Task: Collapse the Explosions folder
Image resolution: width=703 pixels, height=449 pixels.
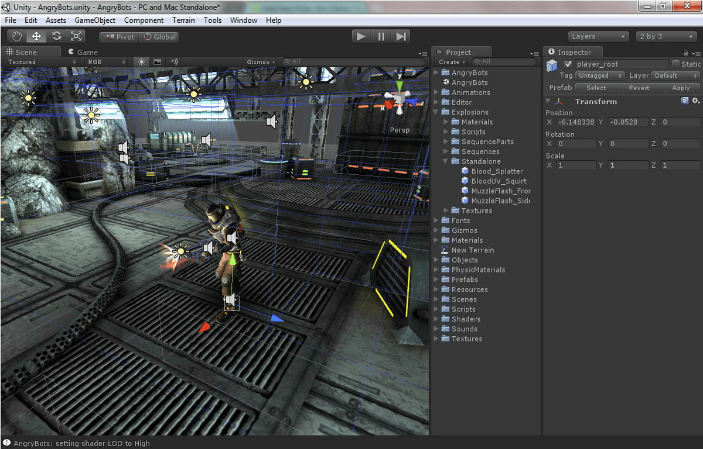Action: 436,112
